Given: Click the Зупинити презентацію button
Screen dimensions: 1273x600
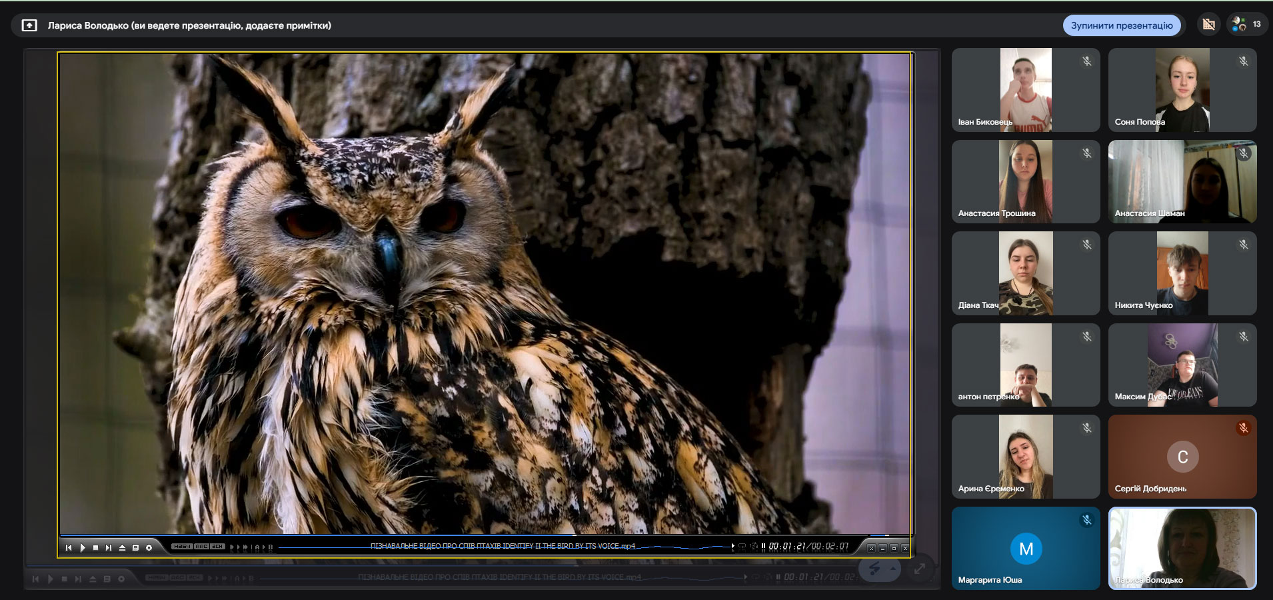Looking at the screenshot, I should pos(1122,25).
